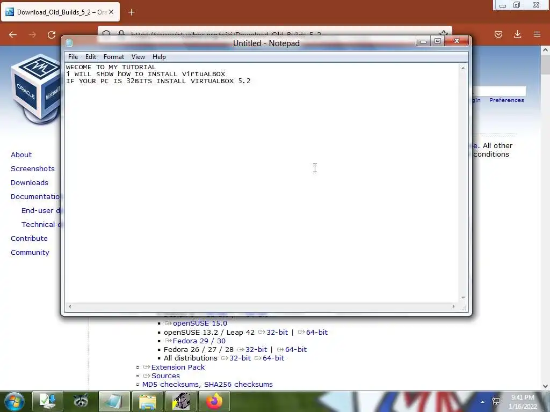Screen dimensions: 550x412
Task: Open the Screenshots link
Action: tap(33, 169)
